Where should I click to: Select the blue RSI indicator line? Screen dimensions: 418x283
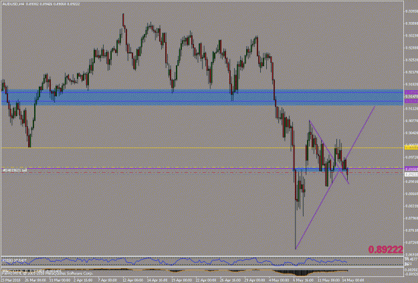(173, 261)
